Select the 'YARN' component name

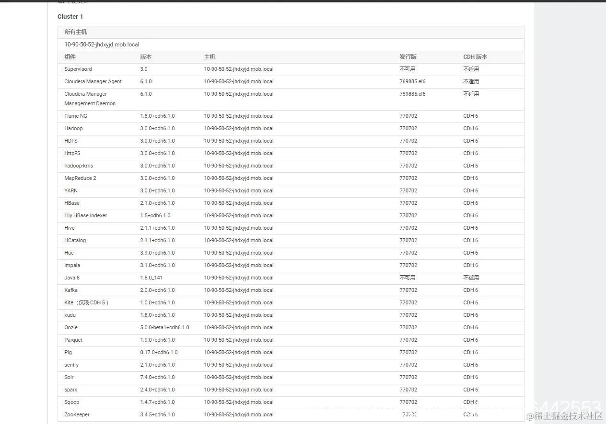pyautogui.click(x=71, y=191)
